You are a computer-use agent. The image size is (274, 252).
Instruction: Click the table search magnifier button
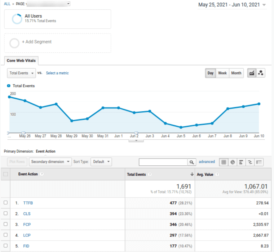(192, 162)
